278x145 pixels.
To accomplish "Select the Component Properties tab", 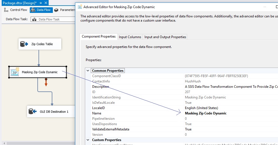I will [x=99, y=37].
